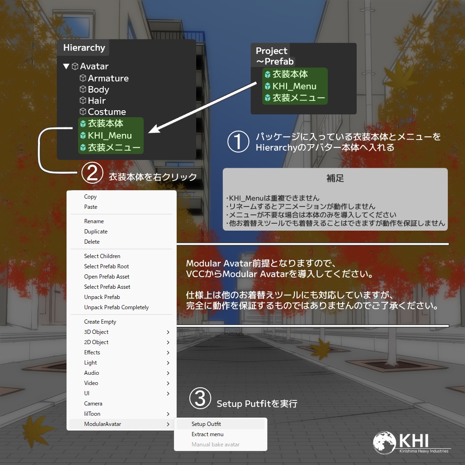The image size is (465, 465).
Task: Open the Light submenu
Action: tap(121, 363)
